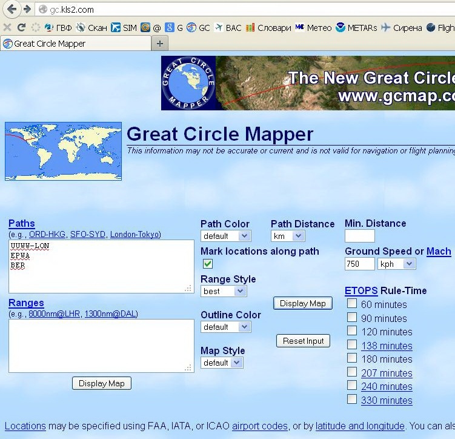The height and width of the screenshot is (439, 455).
Task: Open the Сирена bookmark
Action: pos(401,27)
